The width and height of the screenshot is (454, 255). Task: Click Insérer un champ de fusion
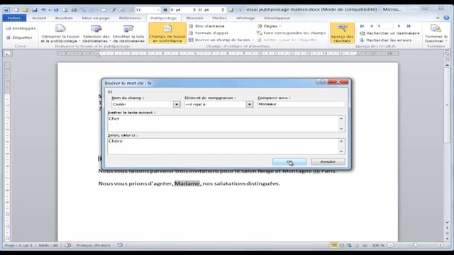point(221,40)
